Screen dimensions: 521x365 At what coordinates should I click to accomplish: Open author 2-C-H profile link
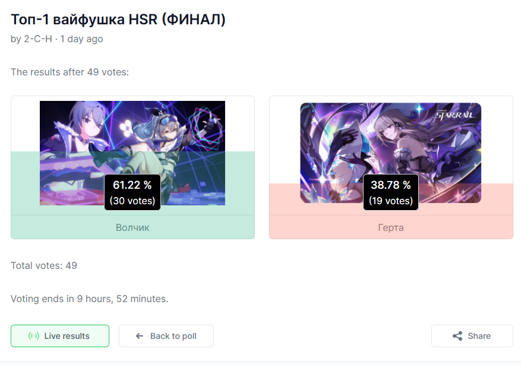[38, 39]
